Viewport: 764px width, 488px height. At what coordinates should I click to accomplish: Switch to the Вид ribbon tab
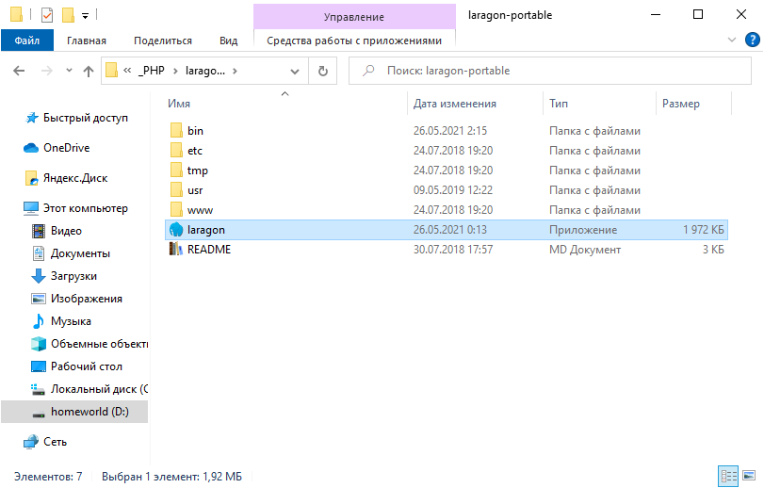pyautogui.click(x=228, y=41)
